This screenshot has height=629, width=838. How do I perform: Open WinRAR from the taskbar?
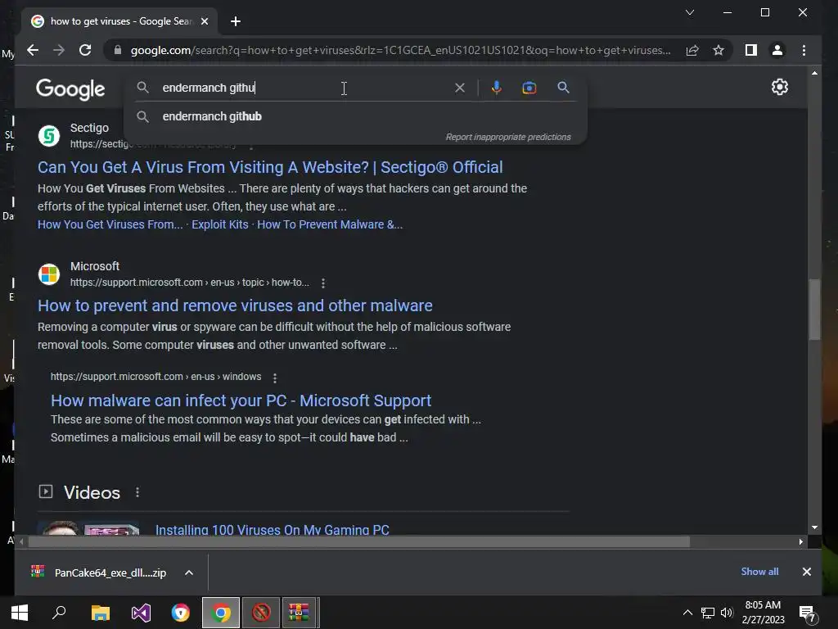pyautogui.click(x=300, y=613)
